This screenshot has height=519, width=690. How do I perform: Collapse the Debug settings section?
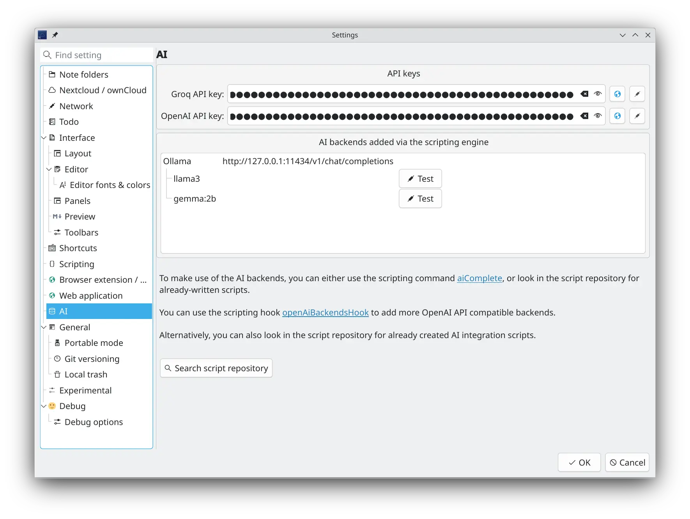pyautogui.click(x=44, y=406)
